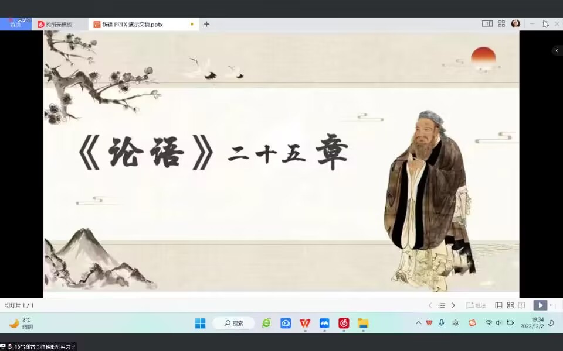Click inside the taskbar search box

(235, 322)
